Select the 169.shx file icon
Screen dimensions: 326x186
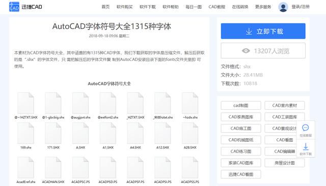point(26,133)
